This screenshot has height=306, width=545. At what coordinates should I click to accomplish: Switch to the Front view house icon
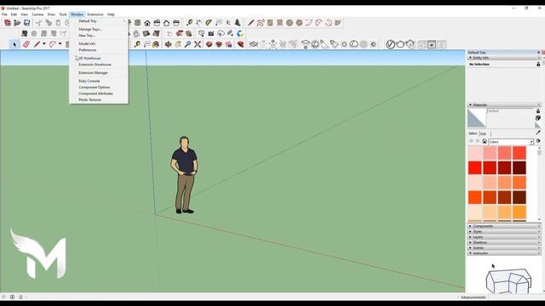(x=147, y=23)
